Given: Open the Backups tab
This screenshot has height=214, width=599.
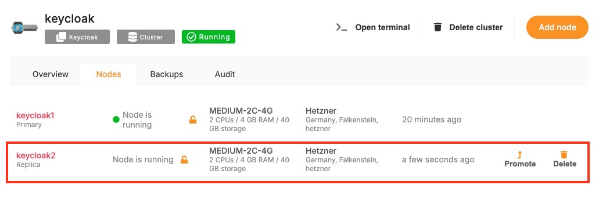Looking at the screenshot, I should coord(167,74).
